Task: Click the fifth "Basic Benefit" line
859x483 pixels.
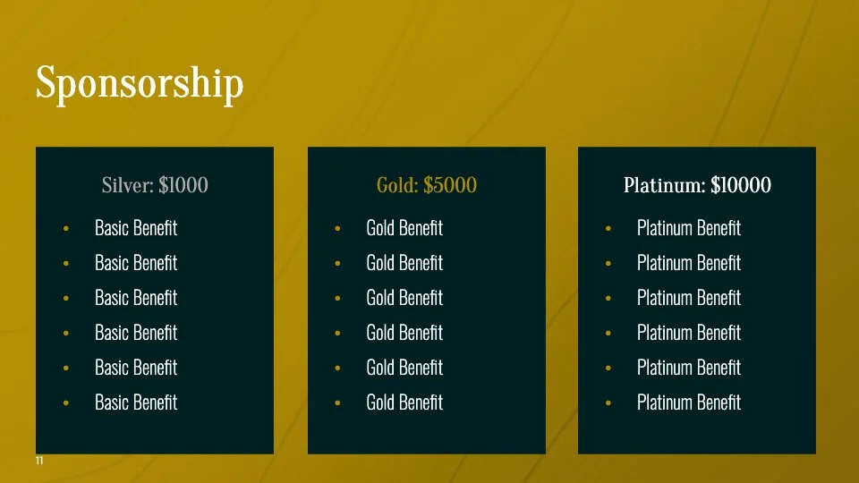Action: [136, 368]
